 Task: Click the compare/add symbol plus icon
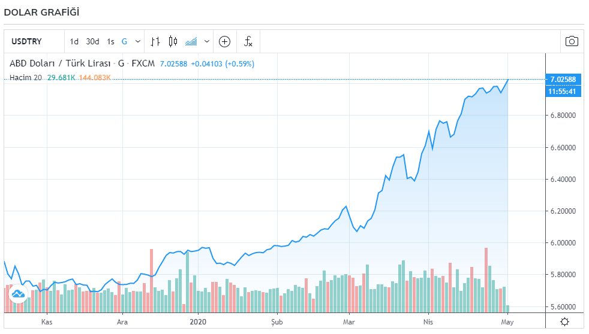225,41
